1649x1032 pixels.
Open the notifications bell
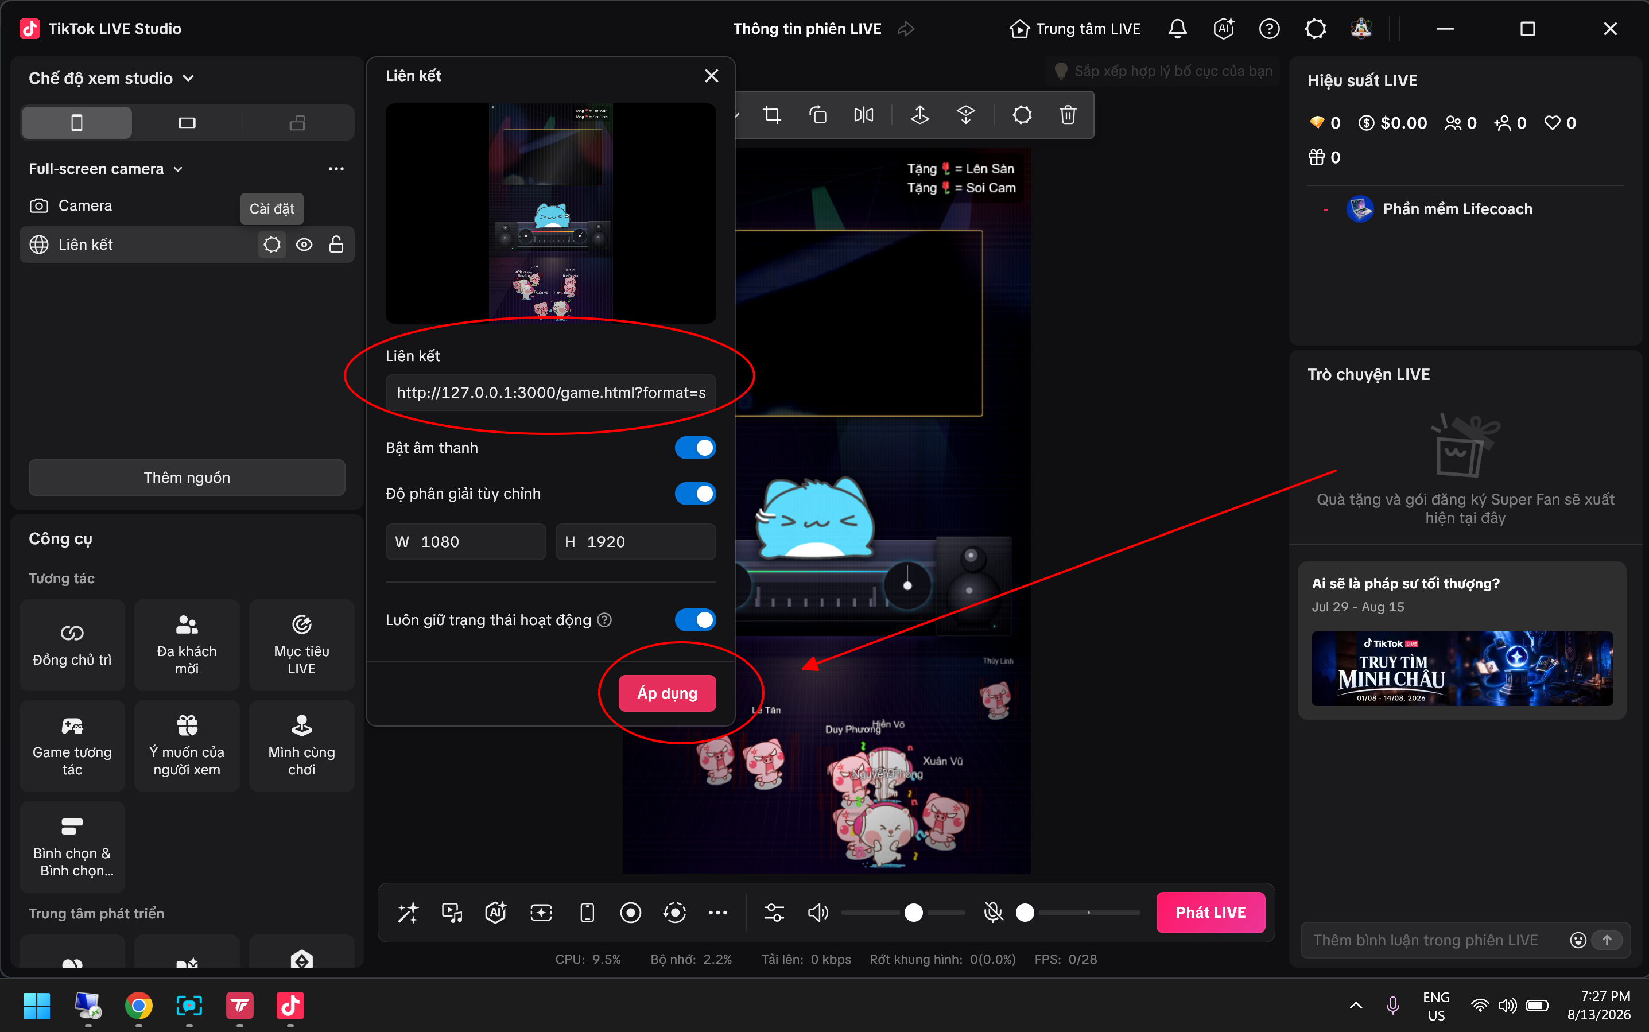click(x=1177, y=29)
